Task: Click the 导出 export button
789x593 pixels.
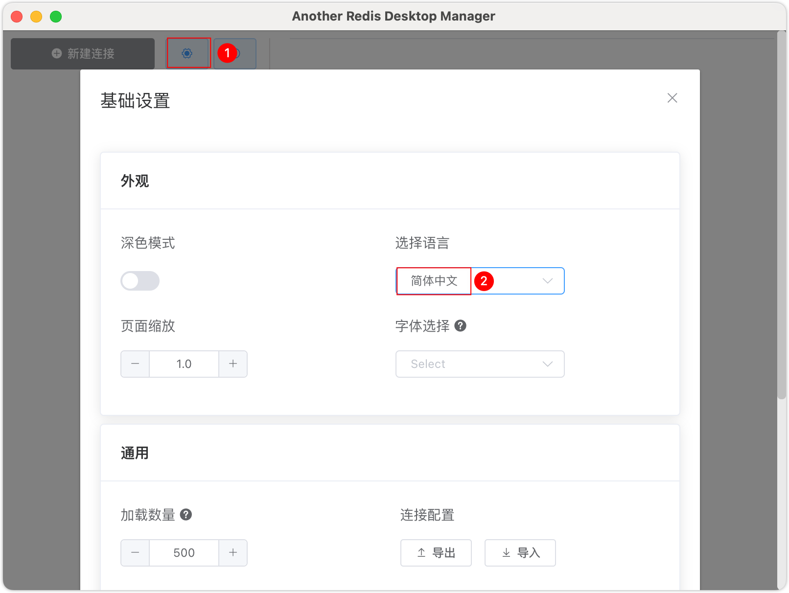Action: click(x=436, y=553)
